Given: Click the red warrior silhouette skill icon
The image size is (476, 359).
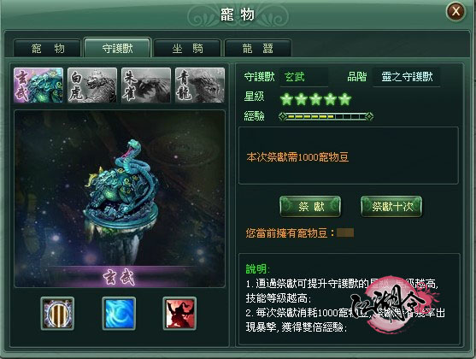Looking at the screenshot, I should 179,314.
